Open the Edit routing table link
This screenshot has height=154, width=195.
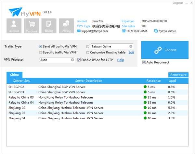pyautogui.click(x=131, y=53)
